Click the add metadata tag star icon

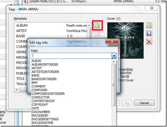point(97,26)
